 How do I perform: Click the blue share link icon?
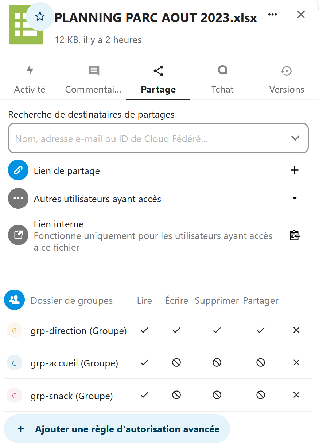click(x=18, y=170)
